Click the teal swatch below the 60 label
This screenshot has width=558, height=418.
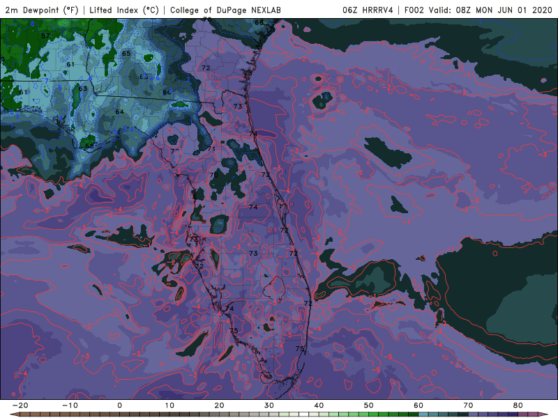click(423, 415)
